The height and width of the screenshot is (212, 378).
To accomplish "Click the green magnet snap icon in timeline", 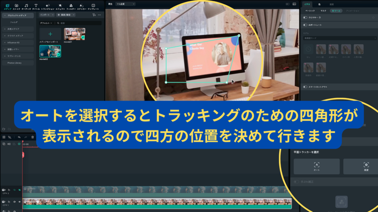I will coord(19,144).
